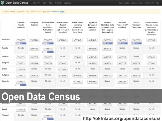This screenshot has height=121, width=162.
Task: Open Austria's Company Register NYYYNN button
Action: click(x=34, y=49)
